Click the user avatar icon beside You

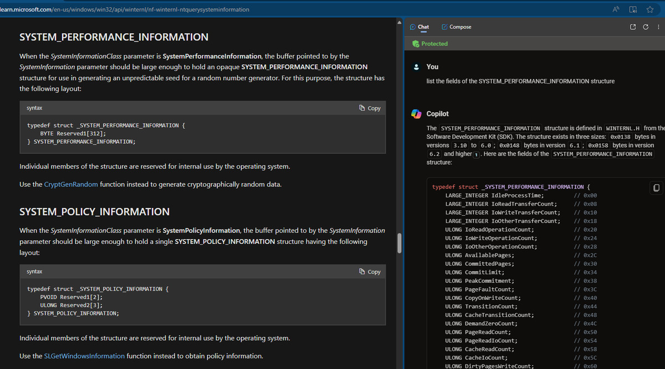pyautogui.click(x=416, y=66)
